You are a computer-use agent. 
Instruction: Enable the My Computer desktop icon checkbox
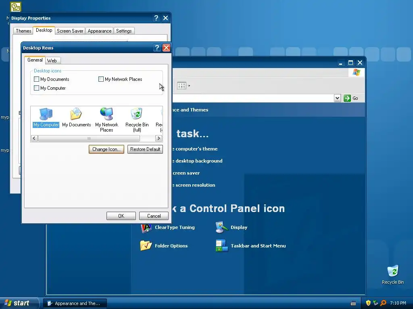tap(37, 88)
